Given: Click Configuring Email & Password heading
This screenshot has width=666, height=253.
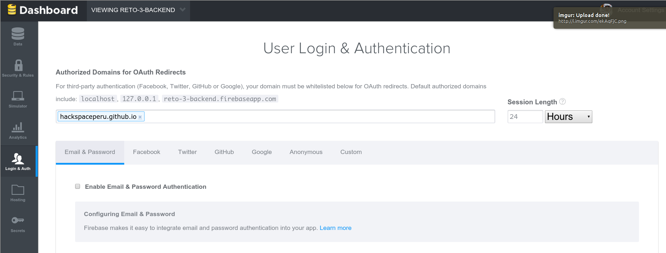Looking at the screenshot, I should coord(130,214).
